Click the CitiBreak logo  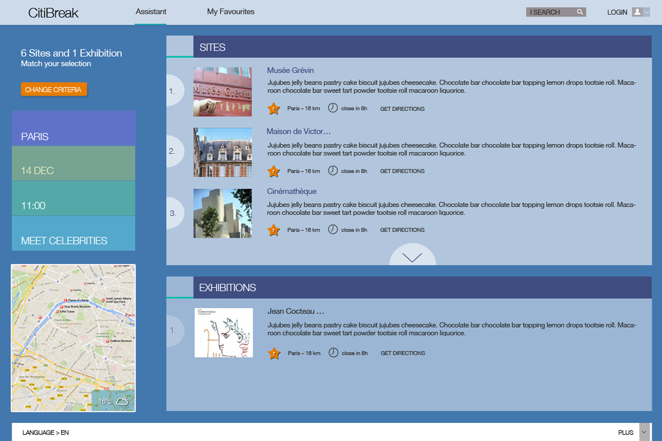(54, 13)
